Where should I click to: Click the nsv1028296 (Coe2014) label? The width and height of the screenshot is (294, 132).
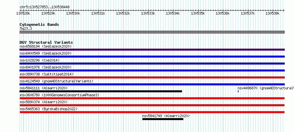coord(40,60)
